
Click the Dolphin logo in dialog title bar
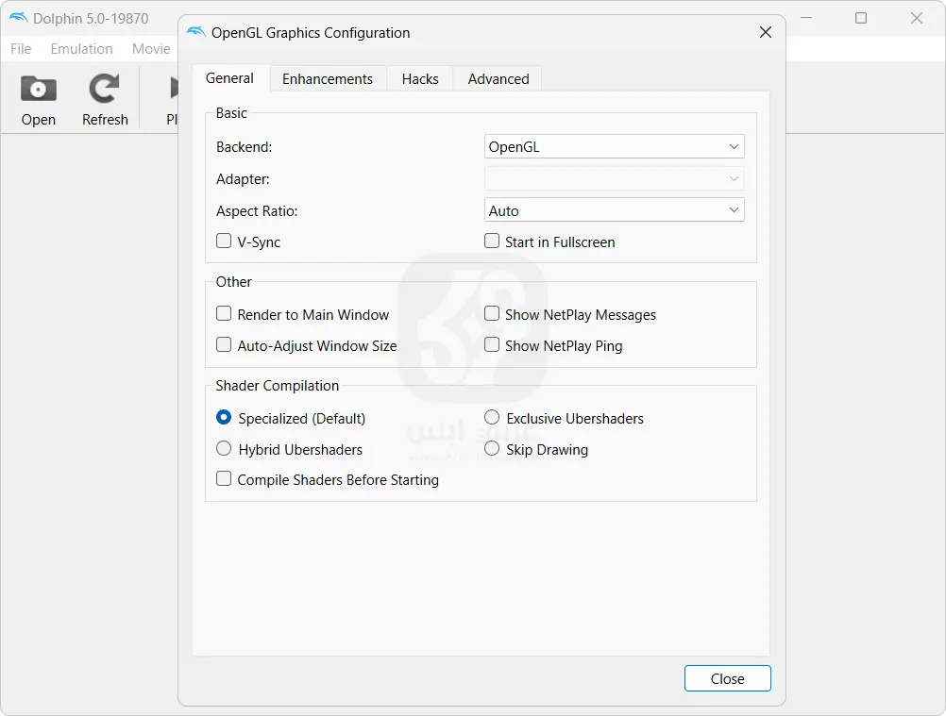196,33
